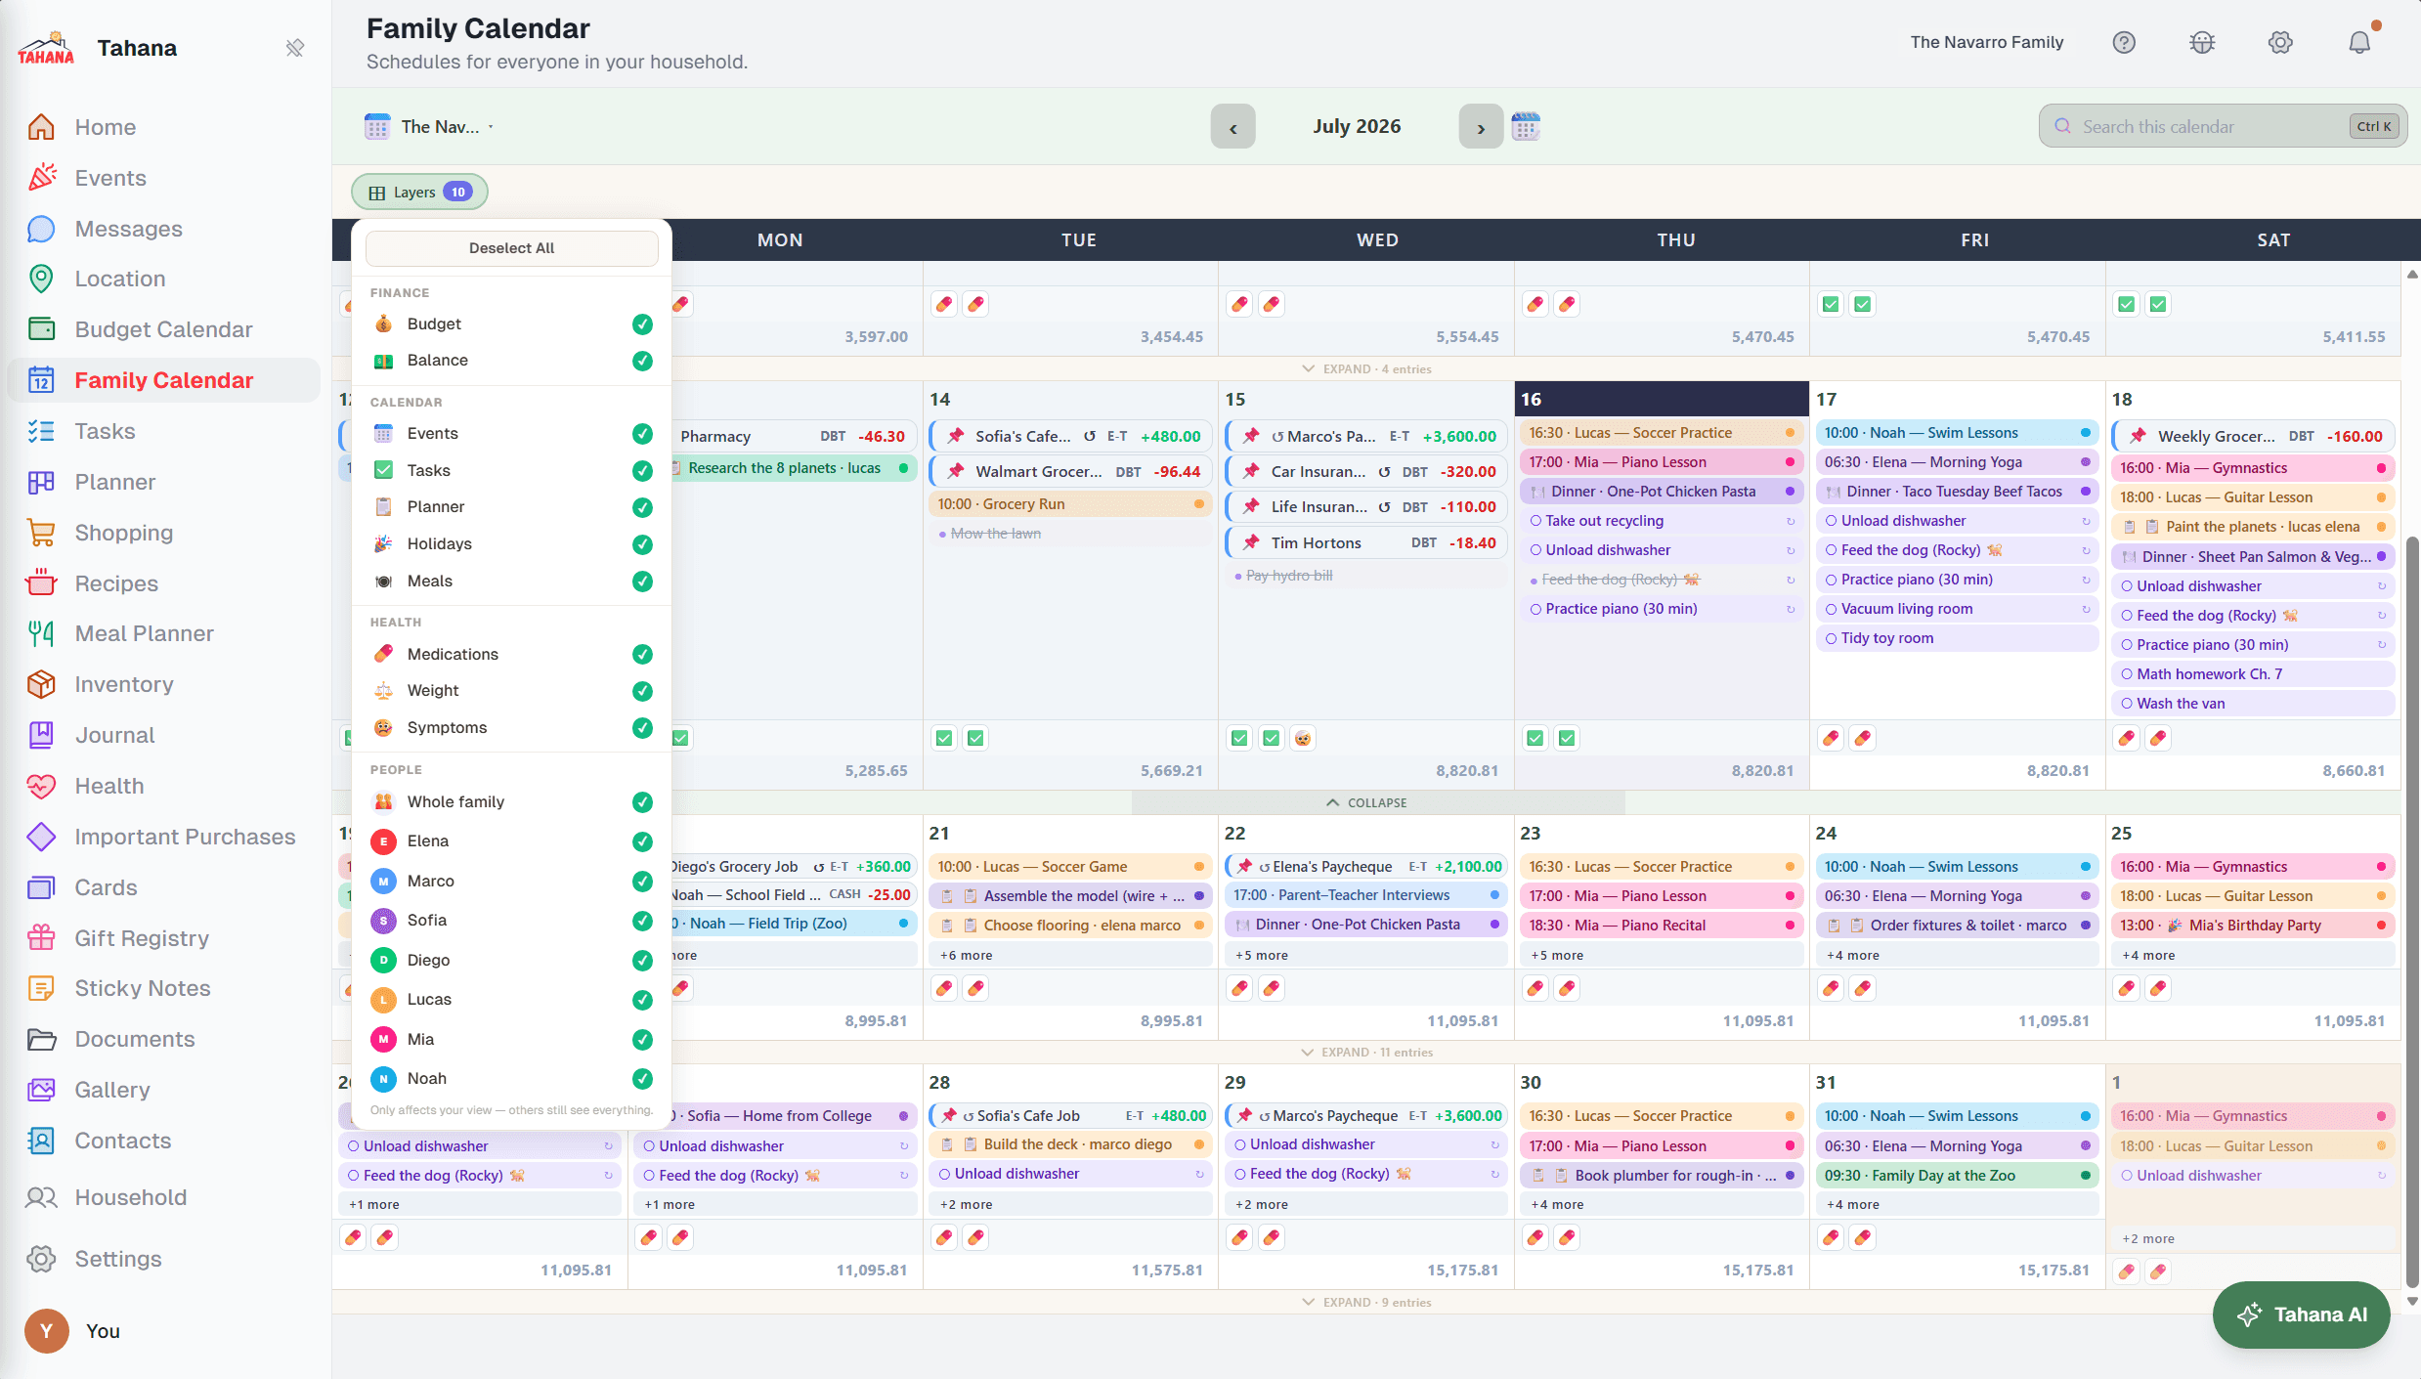Hide the Symptoms layer
The width and height of the screenshot is (2421, 1379).
[642, 727]
